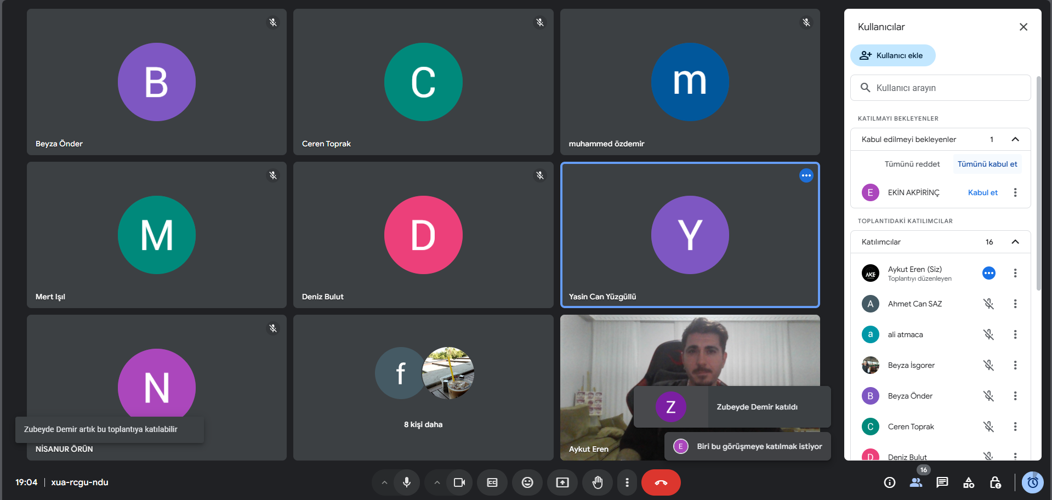
Task: Click the raise hand icon
Action: click(x=597, y=482)
